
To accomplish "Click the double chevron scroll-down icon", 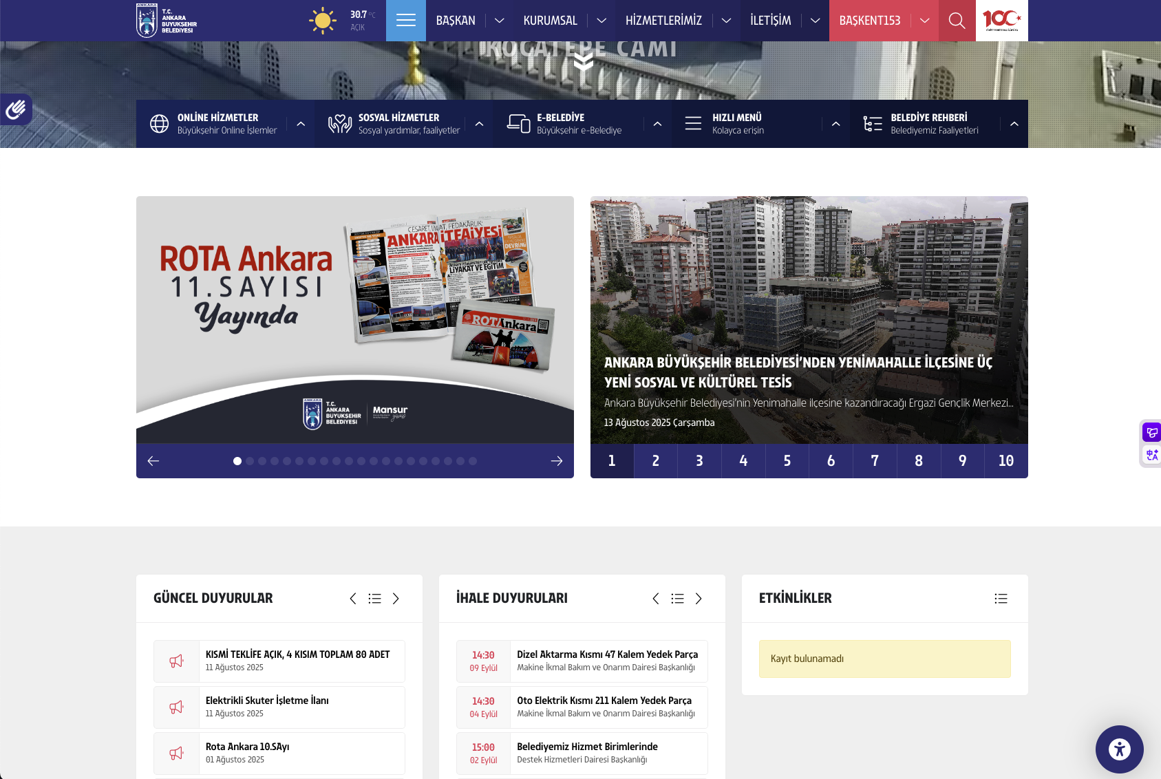I will pyautogui.click(x=584, y=62).
